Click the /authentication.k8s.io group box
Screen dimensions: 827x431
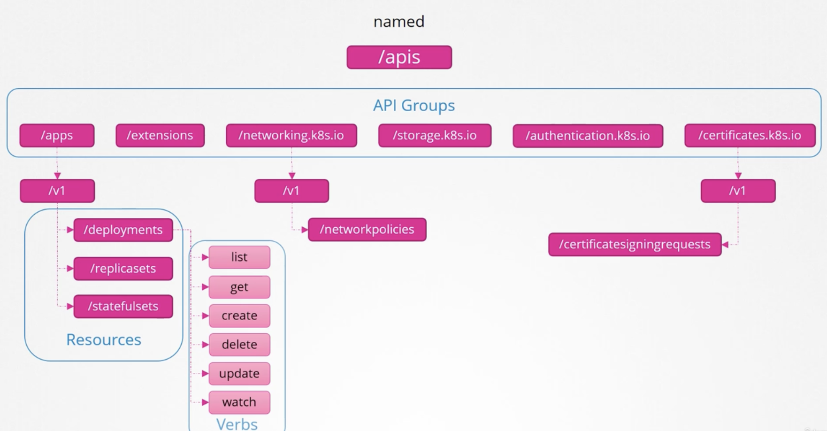[588, 136]
